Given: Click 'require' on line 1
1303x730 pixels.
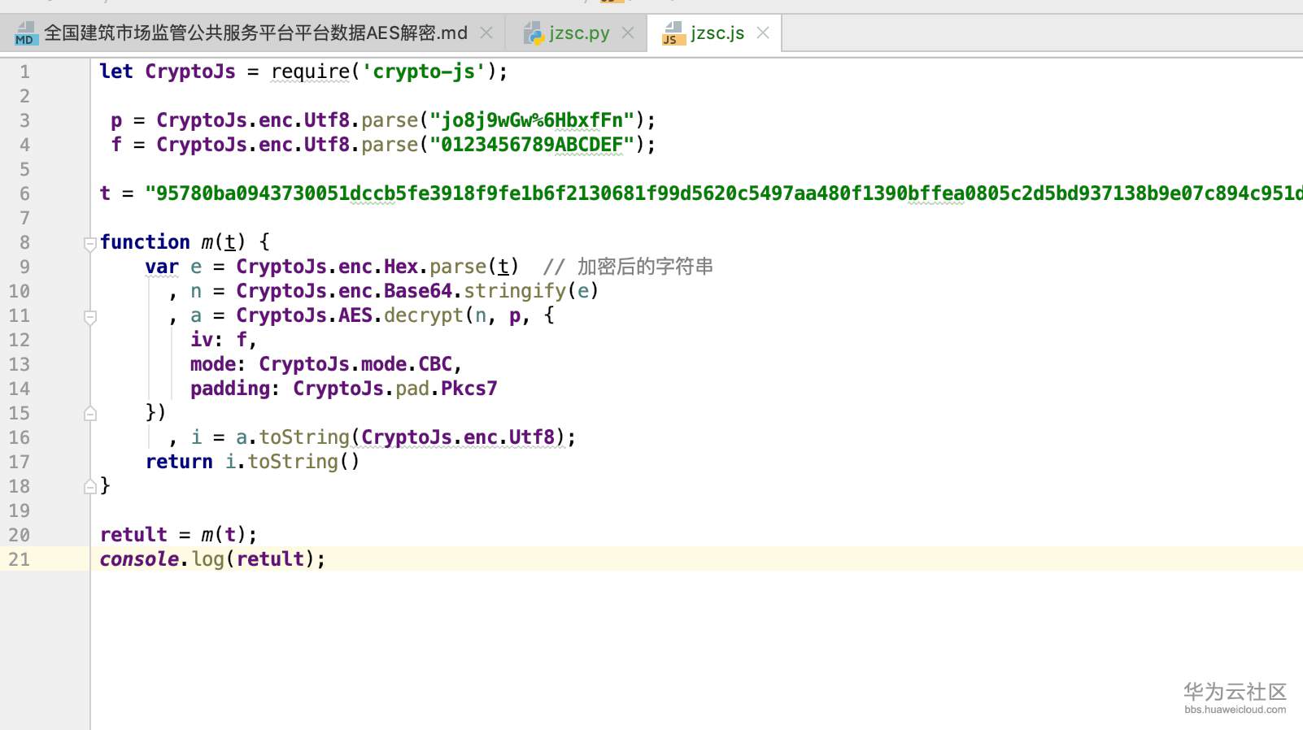Looking at the screenshot, I should click(310, 72).
